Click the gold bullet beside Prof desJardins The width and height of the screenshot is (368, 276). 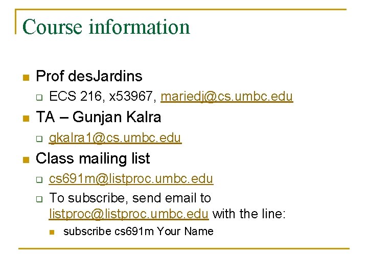tap(26, 78)
